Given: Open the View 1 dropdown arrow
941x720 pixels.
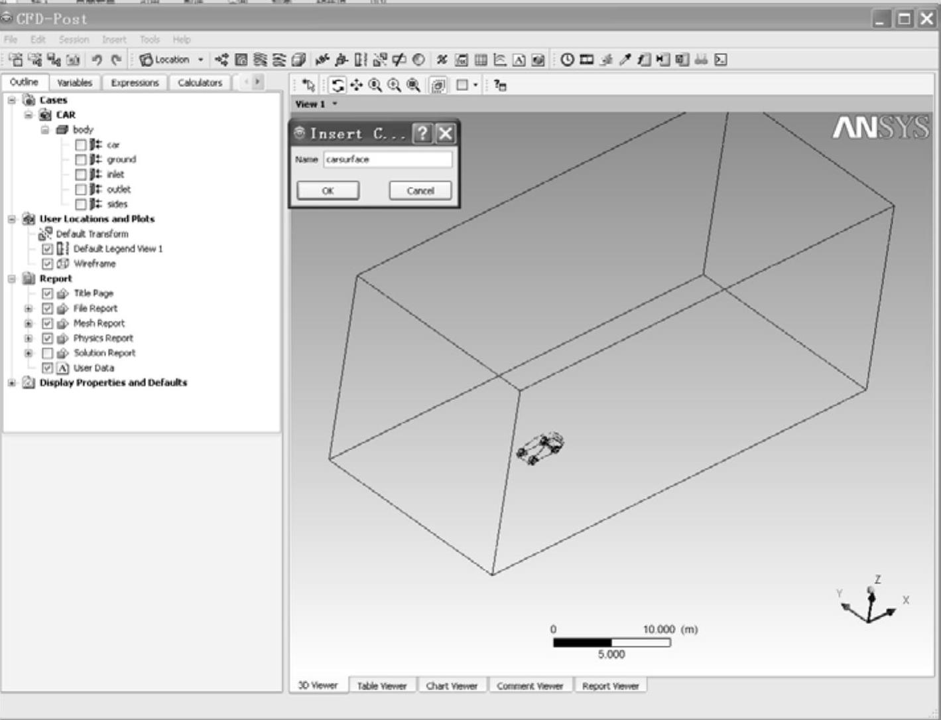Looking at the screenshot, I should click(x=335, y=104).
